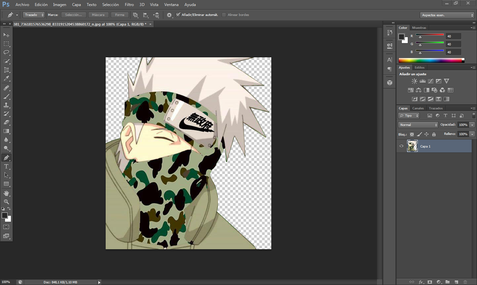Select the Rectangle shape tool

6,184
